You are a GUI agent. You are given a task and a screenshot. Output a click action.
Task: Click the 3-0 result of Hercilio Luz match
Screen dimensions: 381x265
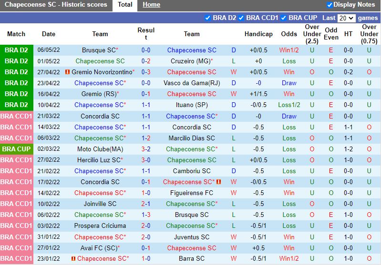146,160
